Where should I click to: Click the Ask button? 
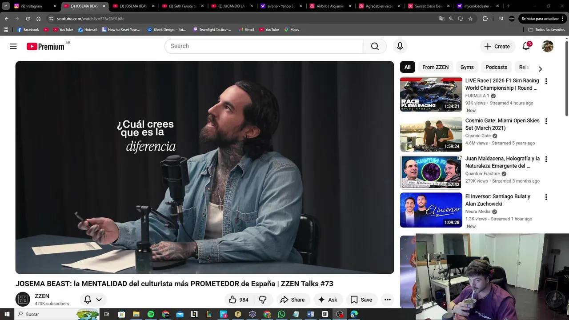[328, 300]
